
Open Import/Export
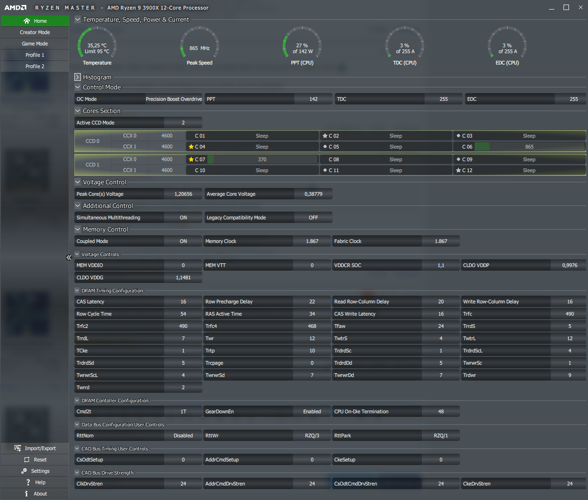point(35,448)
